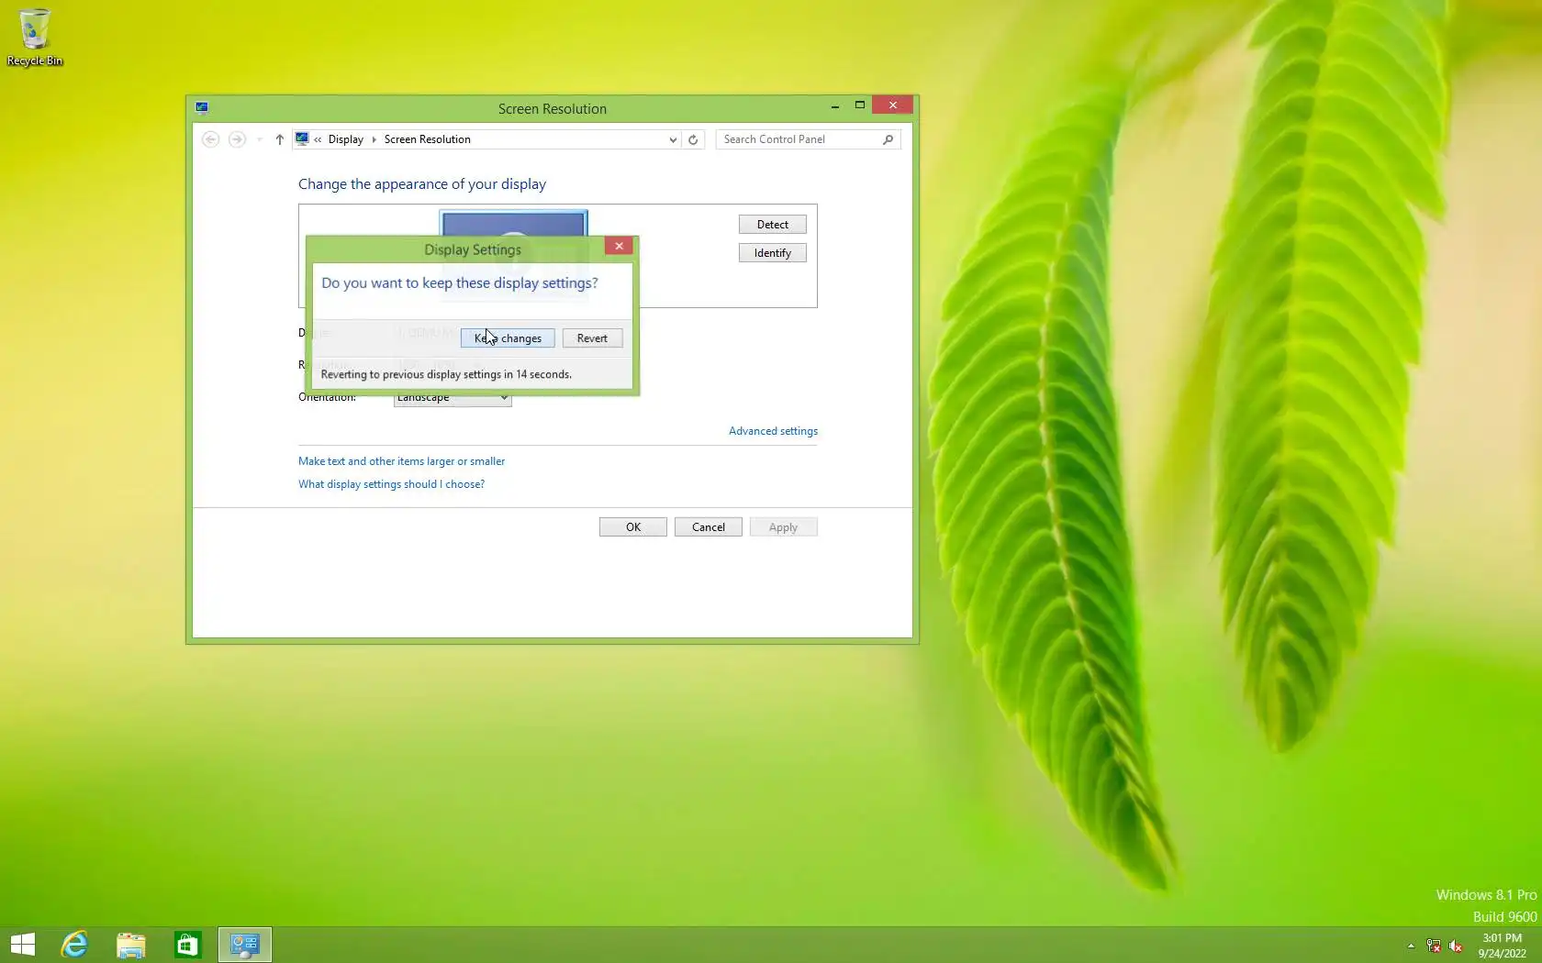Close the Screen Resolution window
This screenshot has width=1542, height=963.
[x=892, y=105]
